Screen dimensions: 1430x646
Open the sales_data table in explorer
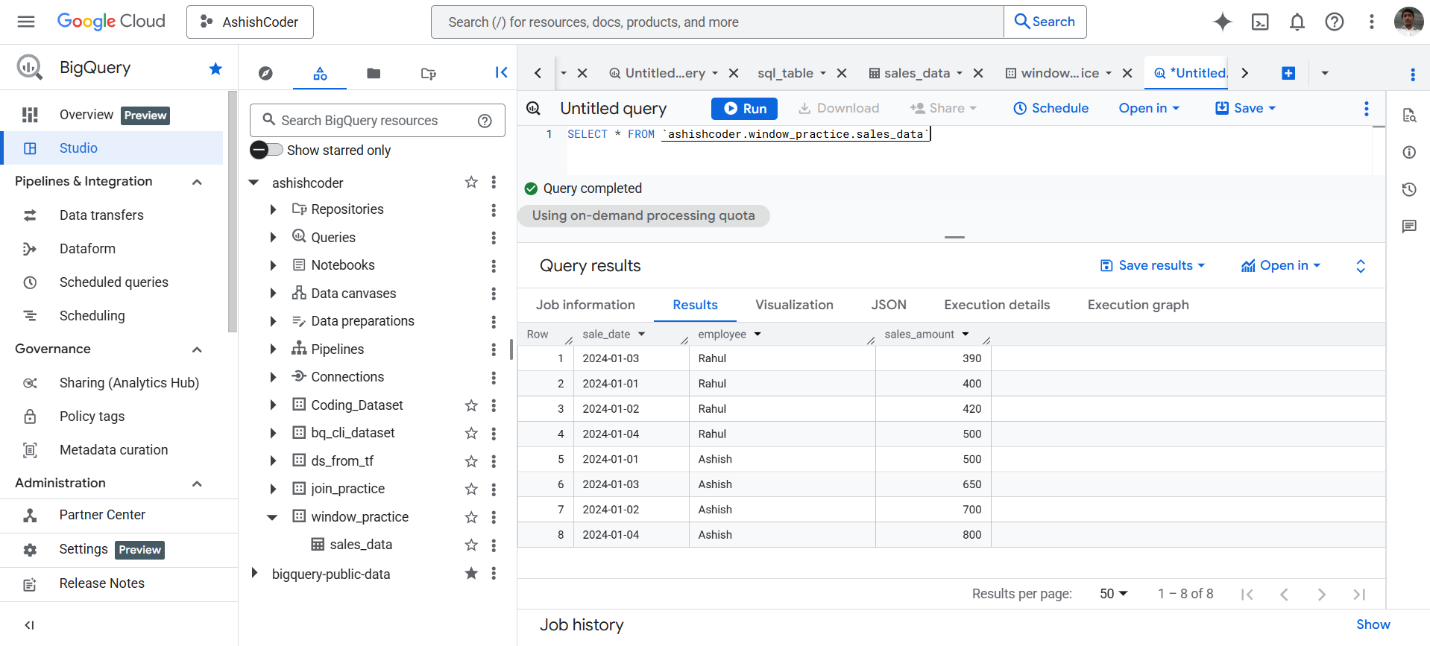(360, 545)
